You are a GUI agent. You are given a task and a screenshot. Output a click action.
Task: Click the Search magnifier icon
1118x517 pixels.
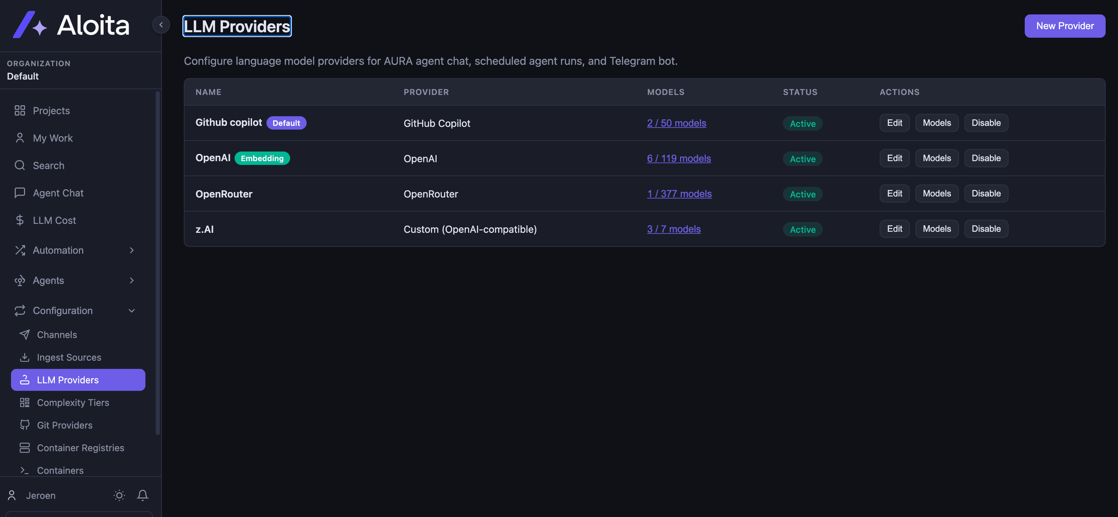(20, 165)
